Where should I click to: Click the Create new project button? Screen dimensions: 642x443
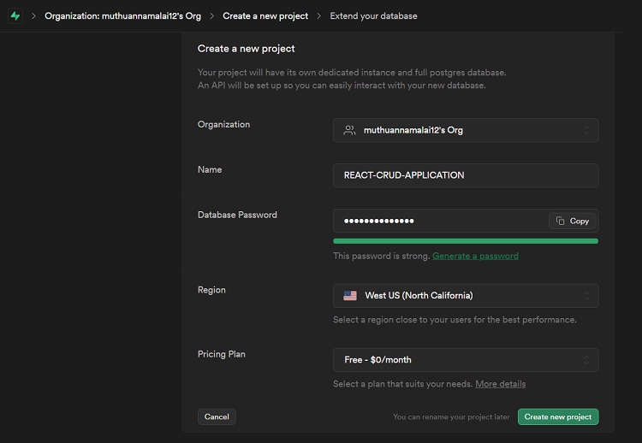[x=558, y=416]
